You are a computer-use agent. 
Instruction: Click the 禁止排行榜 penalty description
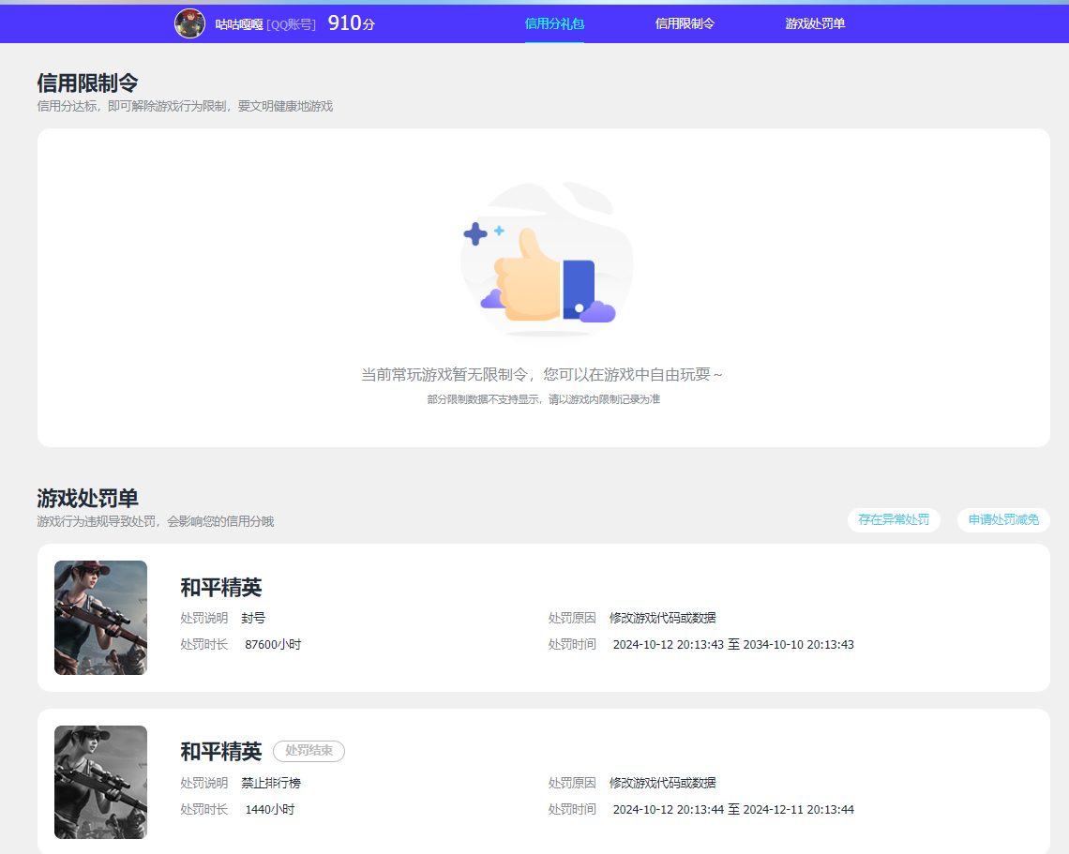pyautogui.click(x=271, y=783)
